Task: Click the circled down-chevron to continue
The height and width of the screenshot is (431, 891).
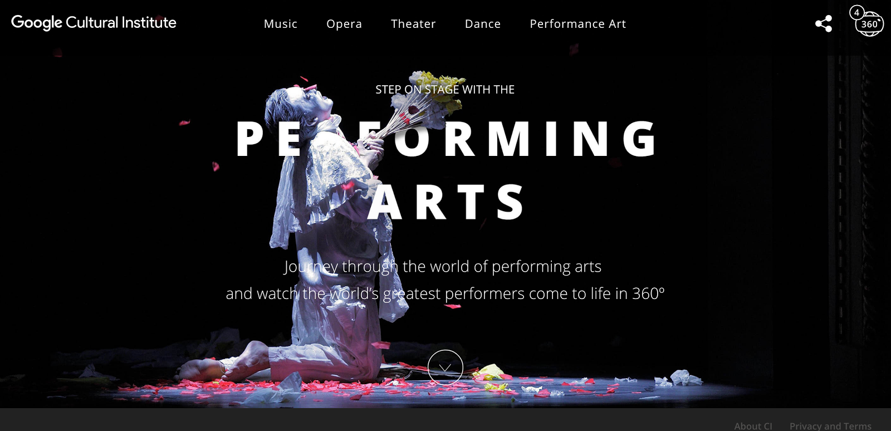Action: pyautogui.click(x=445, y=368)
